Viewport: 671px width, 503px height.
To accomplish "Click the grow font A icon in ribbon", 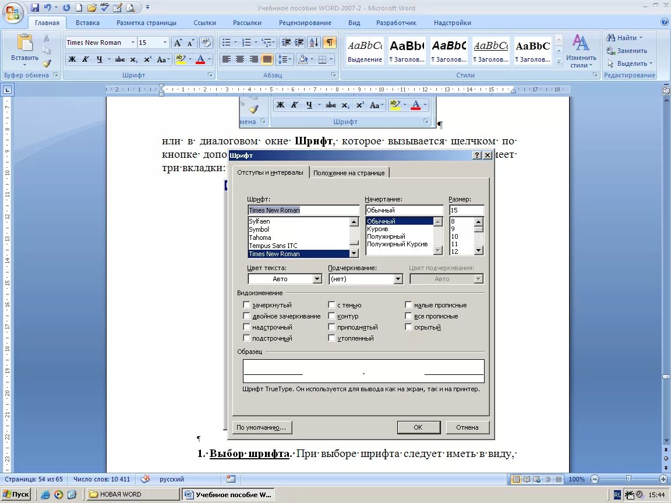I will point(178,42).
